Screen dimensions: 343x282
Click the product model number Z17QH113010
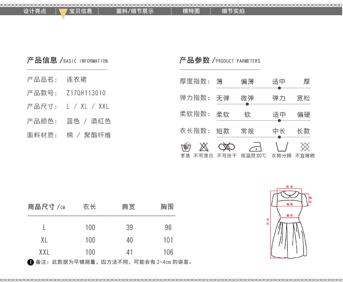(x=86, y=93)
